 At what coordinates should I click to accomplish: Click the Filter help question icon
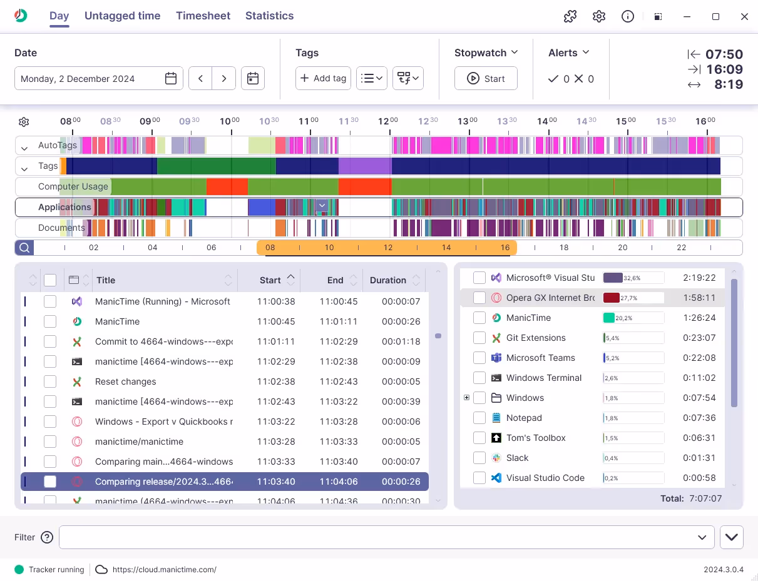pyautogui.click(x=47, y=537)
